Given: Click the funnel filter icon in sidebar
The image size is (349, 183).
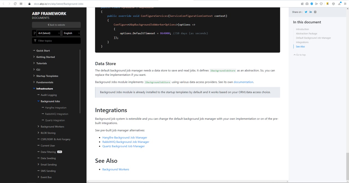Looking at the screenshot, I should pos(35,41).
